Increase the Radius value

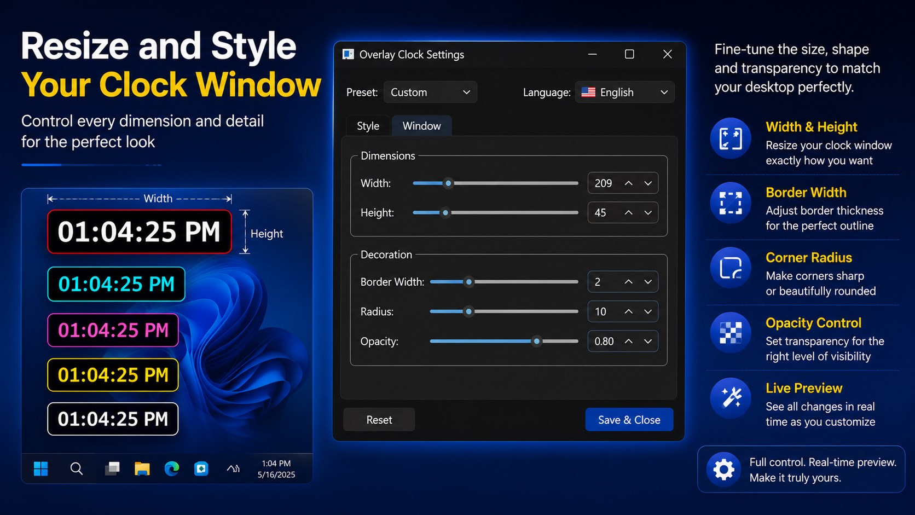coord(629,311)
